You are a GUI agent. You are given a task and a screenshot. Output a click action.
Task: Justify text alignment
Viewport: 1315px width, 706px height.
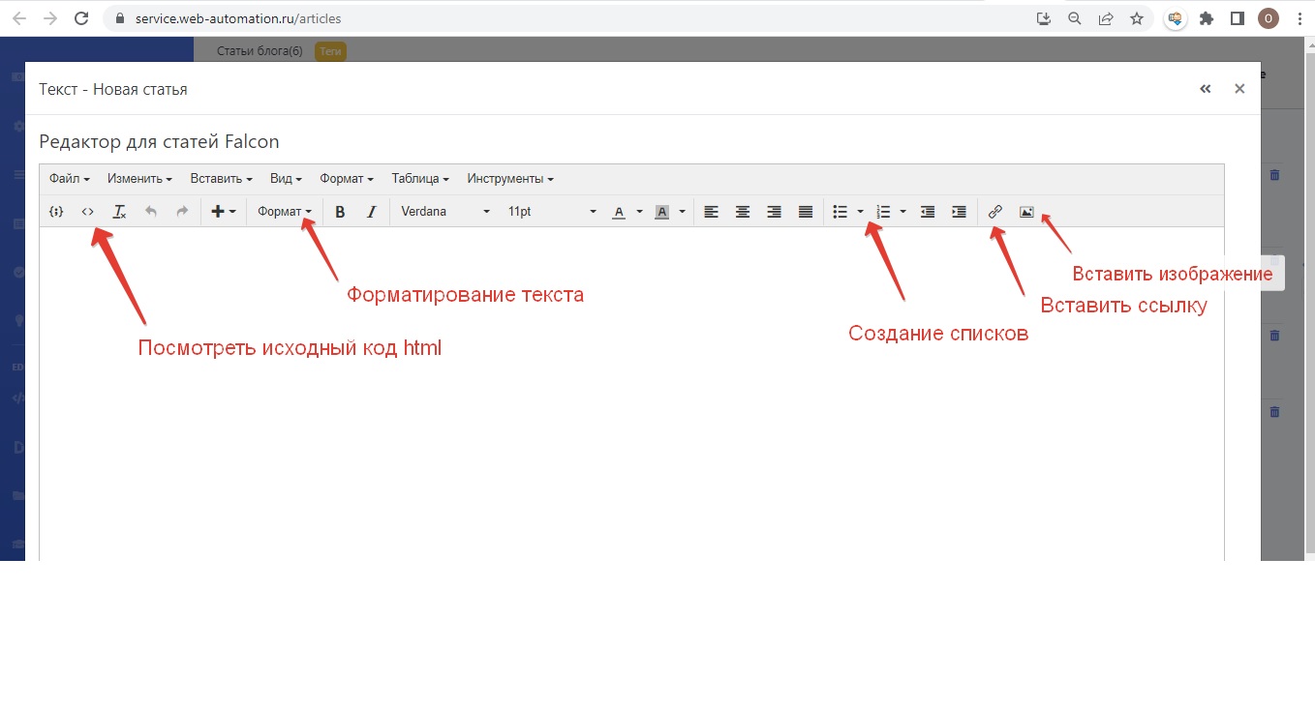pyautogui.click(x=806, y=212)
